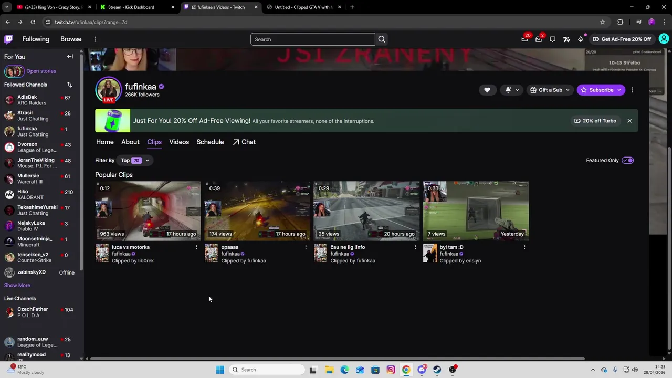Open Instagram from the taskbar
Screen dimensions: 672x378
click(x=391, y=370)
